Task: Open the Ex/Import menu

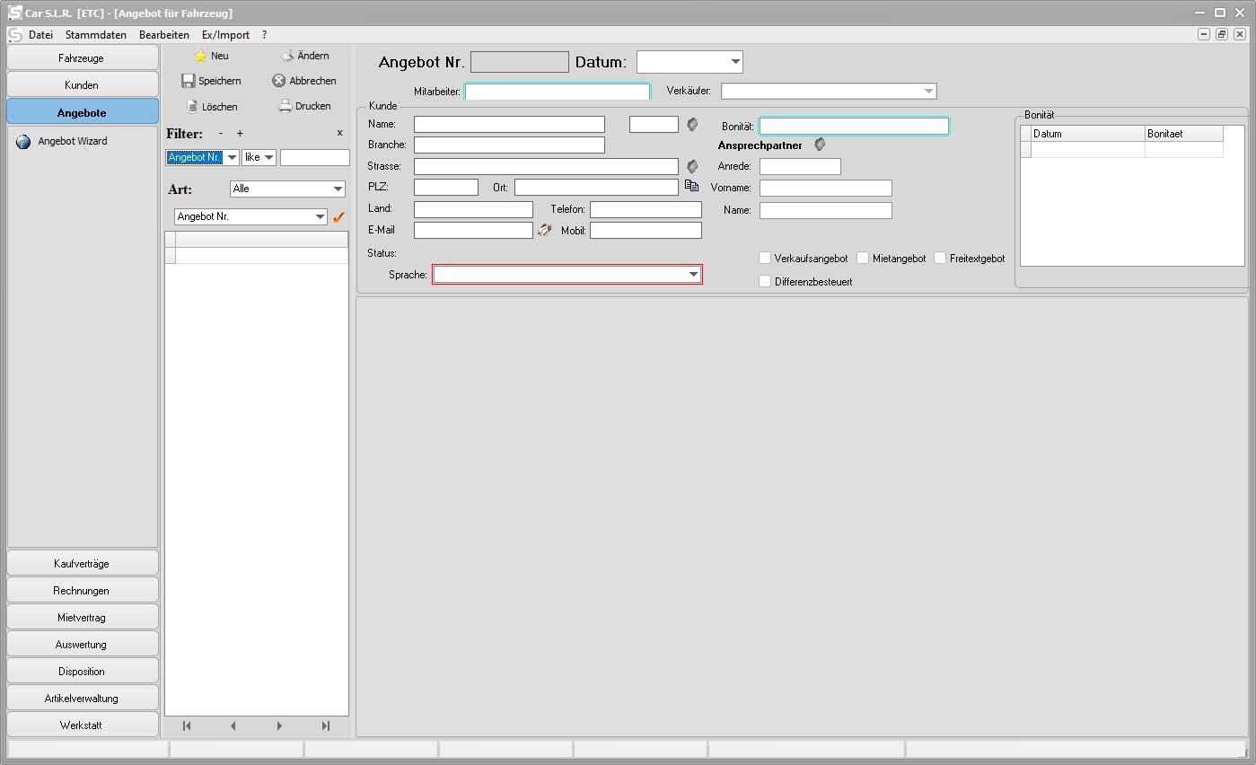Action: (x=225, y=35)
